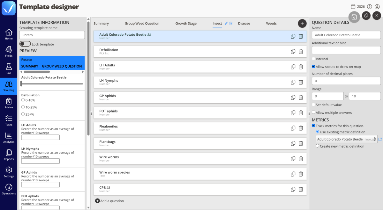This screenshot has height=210, width=383.
Task: Open the Home page from sidebar
Action: click(9, 34)
